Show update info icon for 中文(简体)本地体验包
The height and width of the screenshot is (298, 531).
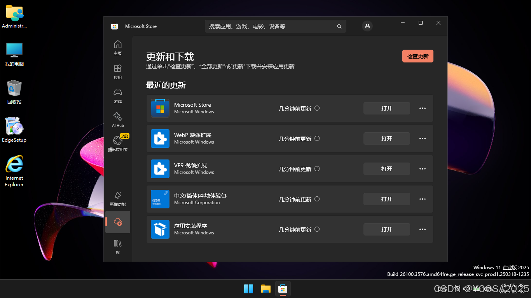pyautogui.click(x=317, y=199)
